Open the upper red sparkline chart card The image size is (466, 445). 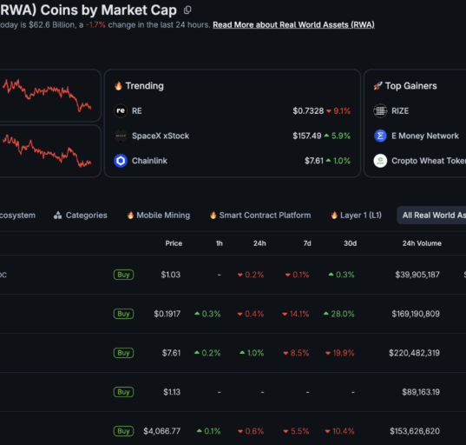coord(49,96)
